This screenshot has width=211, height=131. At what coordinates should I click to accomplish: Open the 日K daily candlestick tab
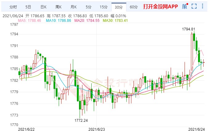(x=43, y=7)
